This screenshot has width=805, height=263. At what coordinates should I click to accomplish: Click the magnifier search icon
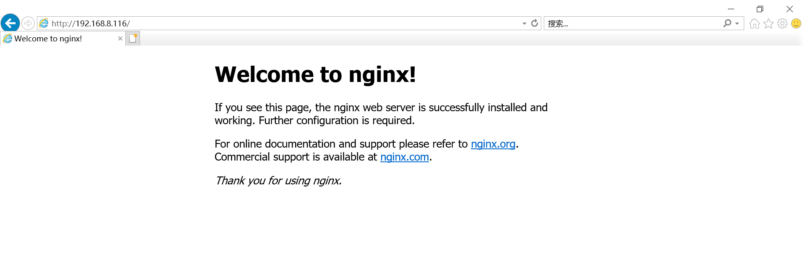727,23
